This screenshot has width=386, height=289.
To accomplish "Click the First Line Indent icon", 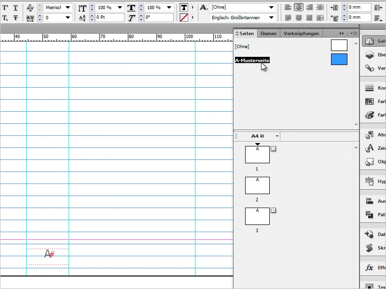I will pos(334,18).
